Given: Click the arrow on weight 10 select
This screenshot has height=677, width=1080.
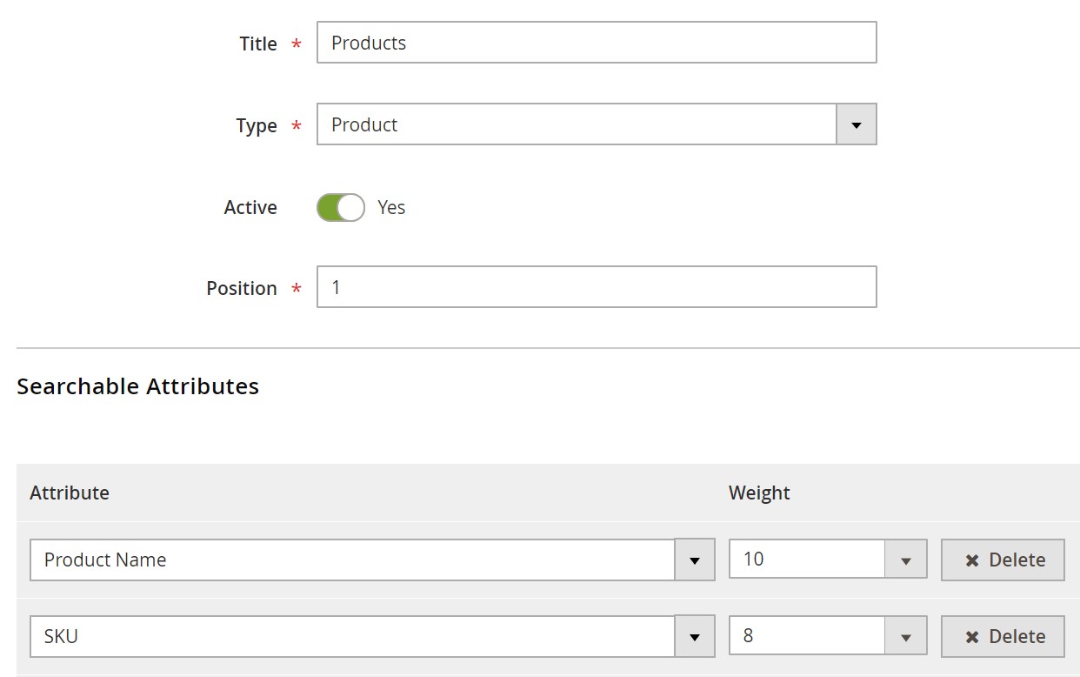Looking at the screenshot, I should (x=905, y=560).
